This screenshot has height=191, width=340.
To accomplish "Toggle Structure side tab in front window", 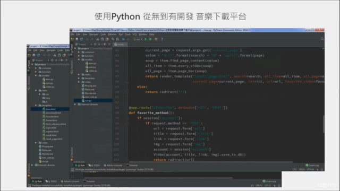I will [72, 67].
